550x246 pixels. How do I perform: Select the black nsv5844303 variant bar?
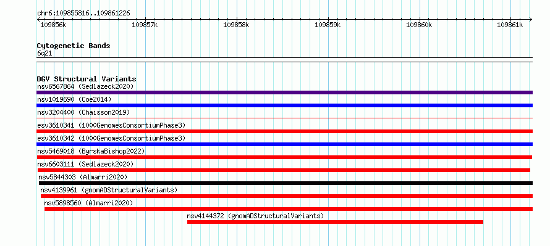pyautogui.click(x=286, y=183)
